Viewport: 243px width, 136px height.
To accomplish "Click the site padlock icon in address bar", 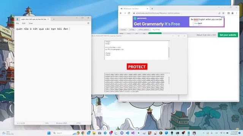I will [134, 13].
